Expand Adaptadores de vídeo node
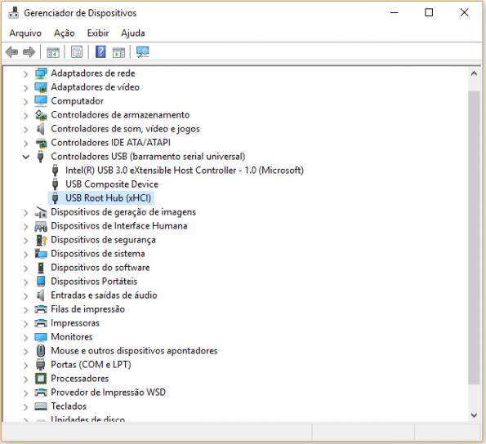 click(x=25, y=87)
